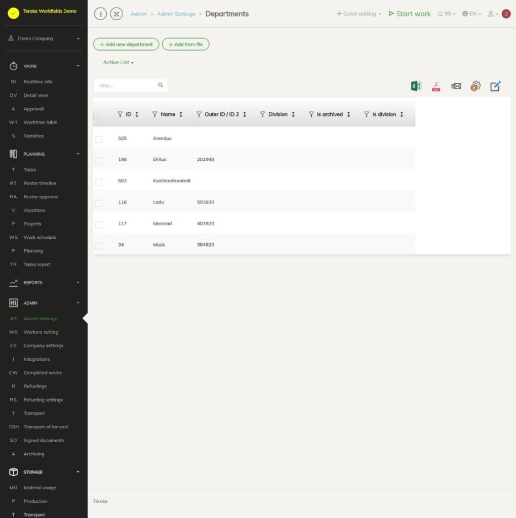Export departments as PDF
The height and width of the screenshot is (518, 516).
(x=436, y=86)
